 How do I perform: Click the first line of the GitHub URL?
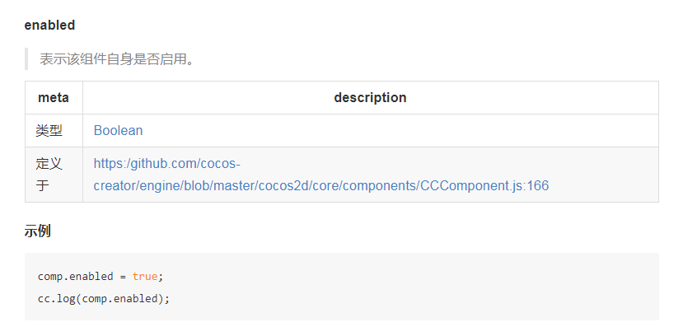(x=166, y=163)
